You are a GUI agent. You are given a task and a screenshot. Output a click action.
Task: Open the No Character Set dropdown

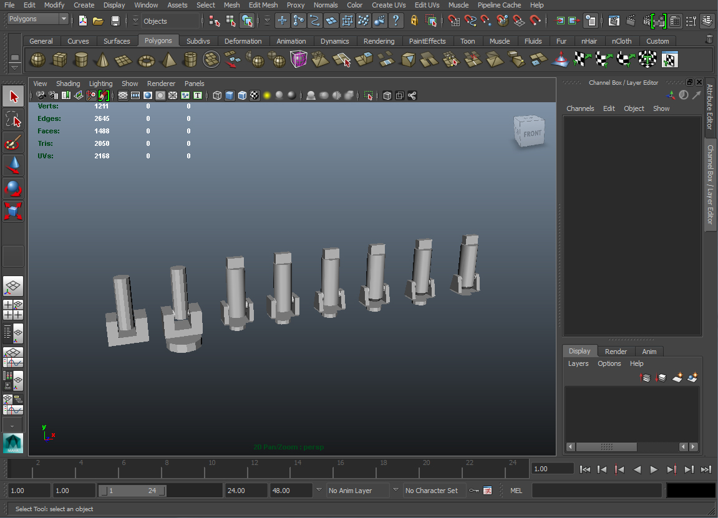434,491
